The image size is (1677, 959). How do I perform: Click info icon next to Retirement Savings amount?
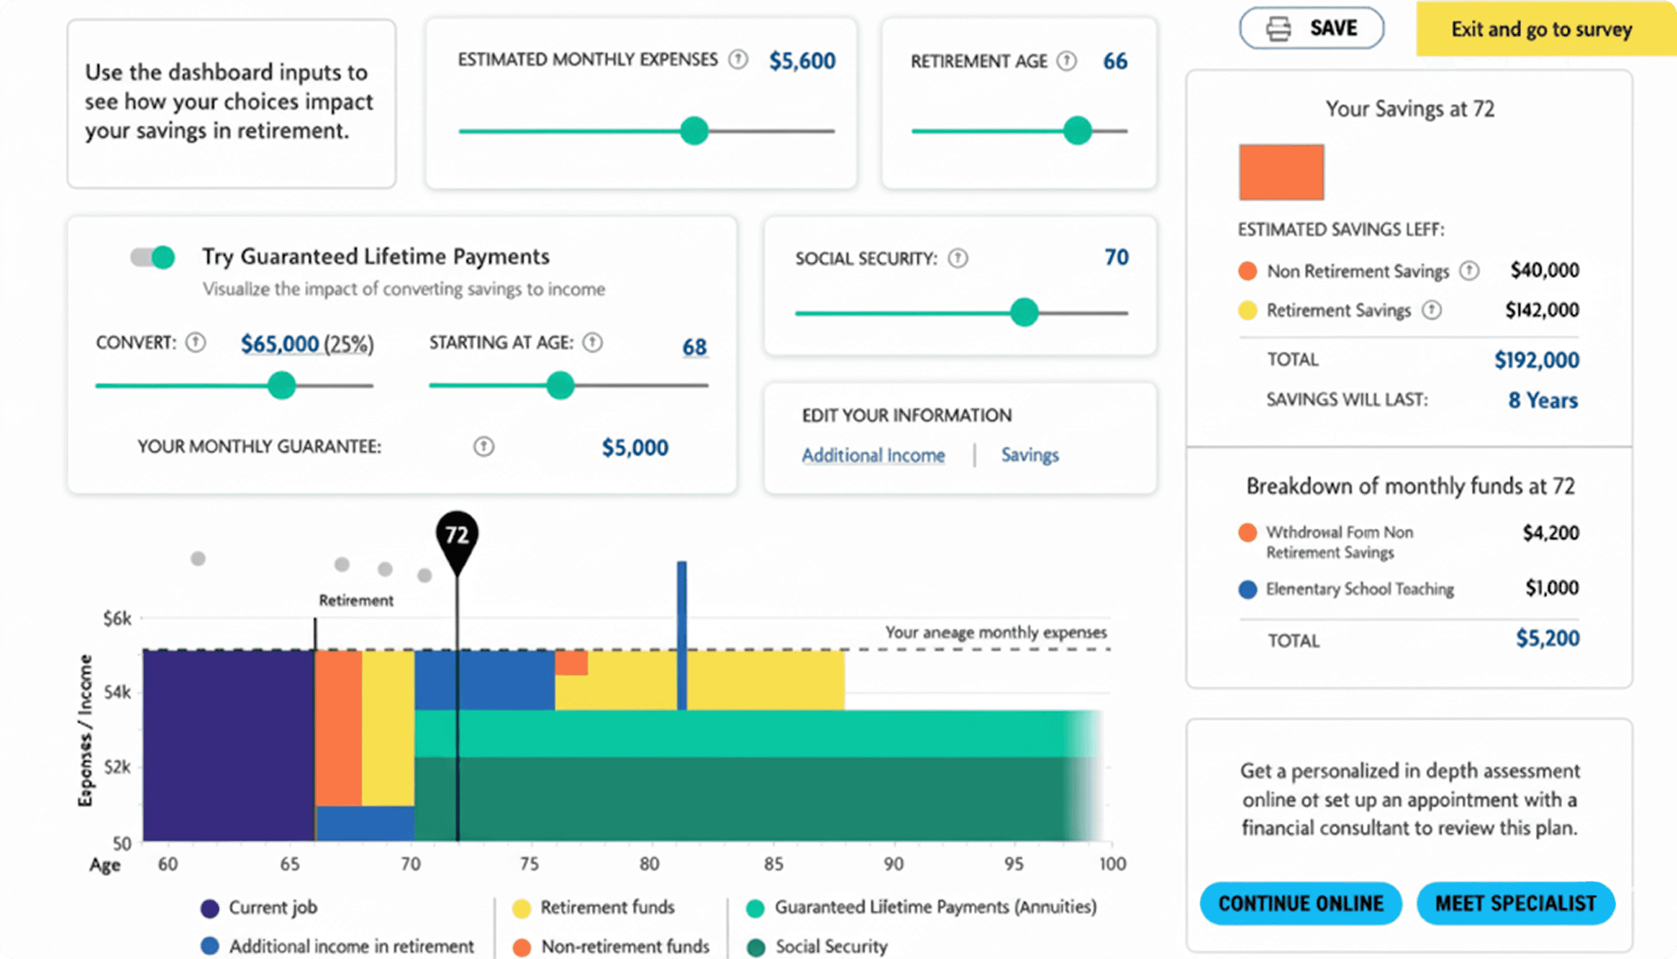[x=1432, y=309]
